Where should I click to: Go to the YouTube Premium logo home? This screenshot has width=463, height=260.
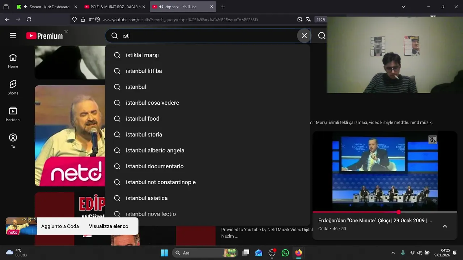45,36
